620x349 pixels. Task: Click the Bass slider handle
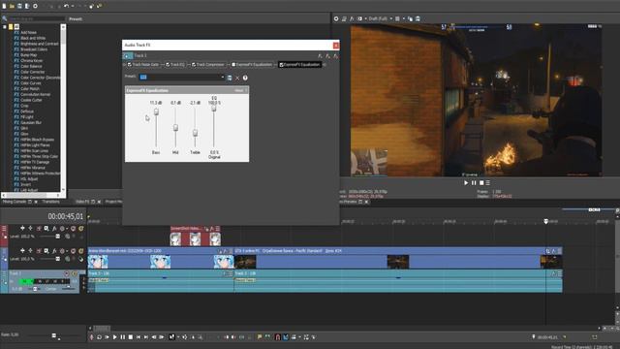(156, 112)
